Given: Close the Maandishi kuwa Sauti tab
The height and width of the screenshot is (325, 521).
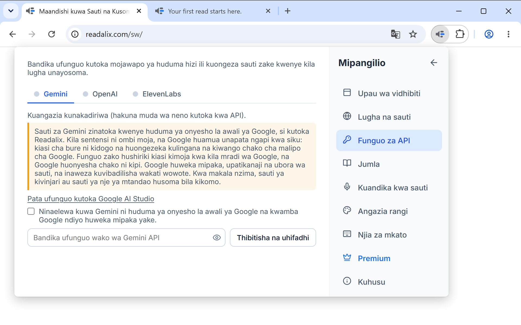Looking at the screenshot, I should pos(139,11).
